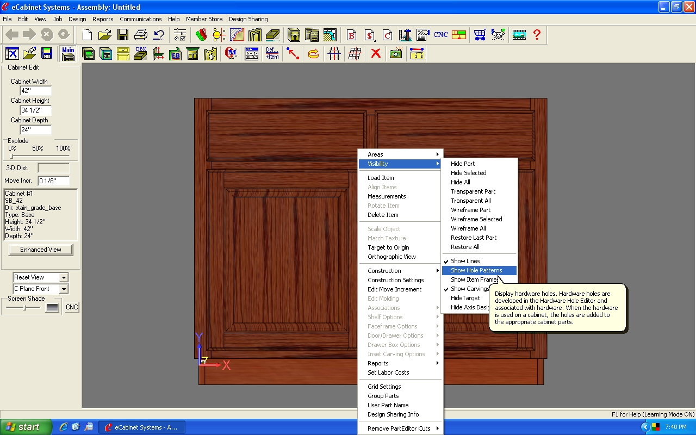This screenshot has width=696, height=435.
Task: Click the undo arrow icon
Action: coord(159,35)
